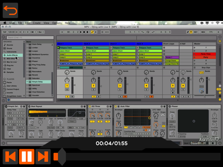Open Auto Filter LFO Shape dropdown
This screenshot has width=223, height=167.
pyautogui.click(x=163, y=115)
